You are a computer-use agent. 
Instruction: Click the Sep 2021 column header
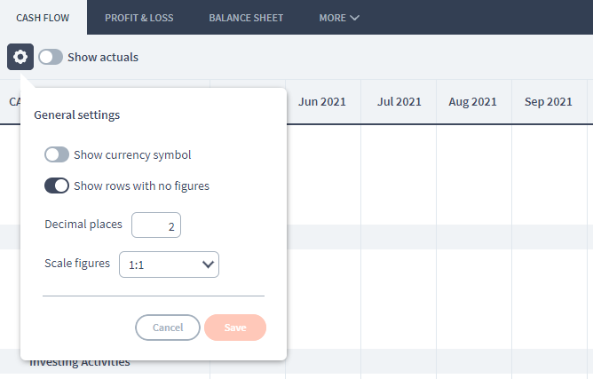[x=549, y=102]
